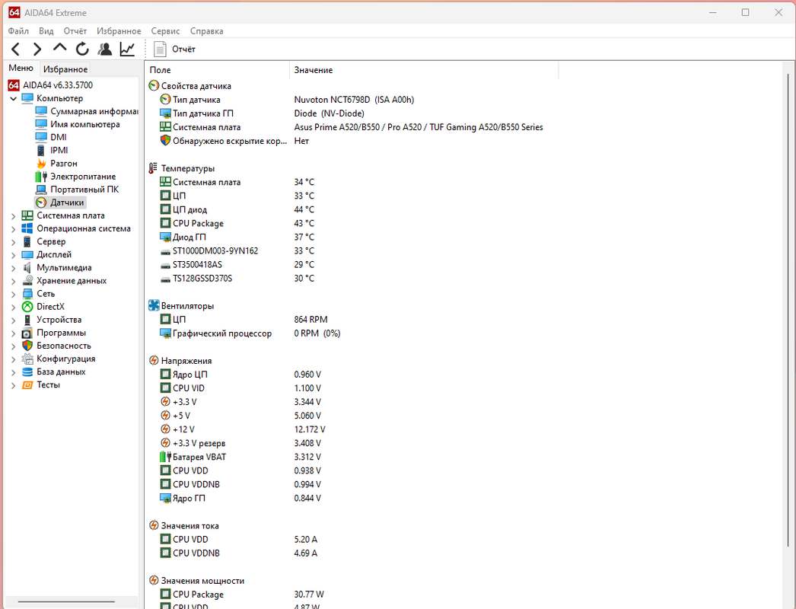
Task: Click the Значения мощности group icon
Action: 153,580
